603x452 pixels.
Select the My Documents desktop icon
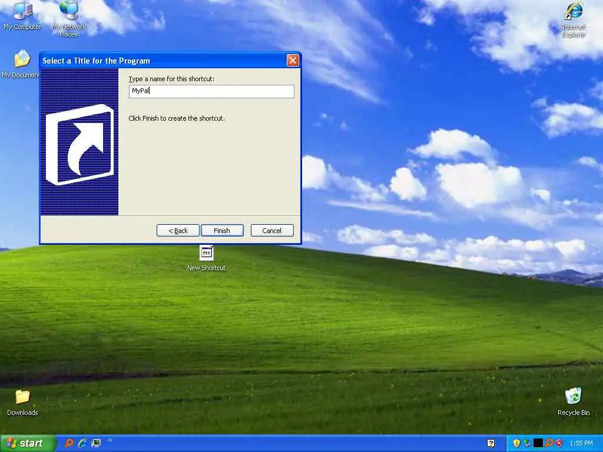point(21,64)
